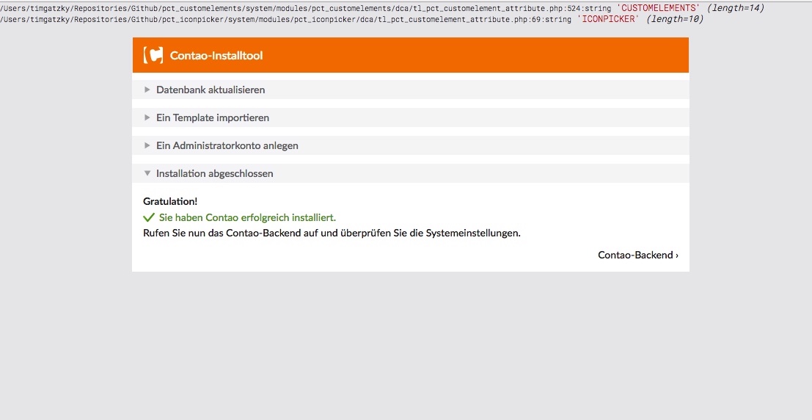This screenshot has height=420, width=812.
Task: Click the pct_iconpicker file path debug line
Action: (x=286, y=18)
